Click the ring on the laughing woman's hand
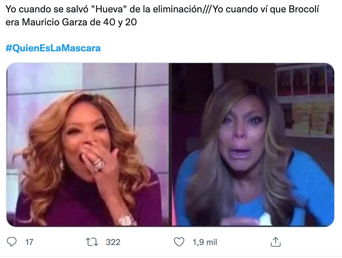 [x=99, y=164]
